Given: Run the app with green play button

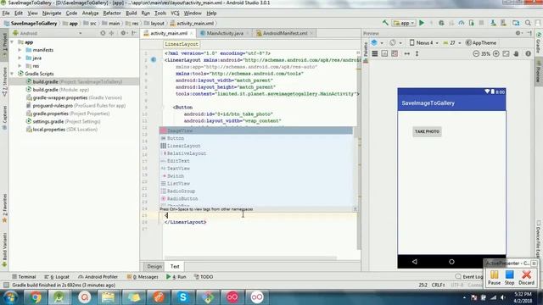Looking at the screenshot, I should click(x=422, y=23).
